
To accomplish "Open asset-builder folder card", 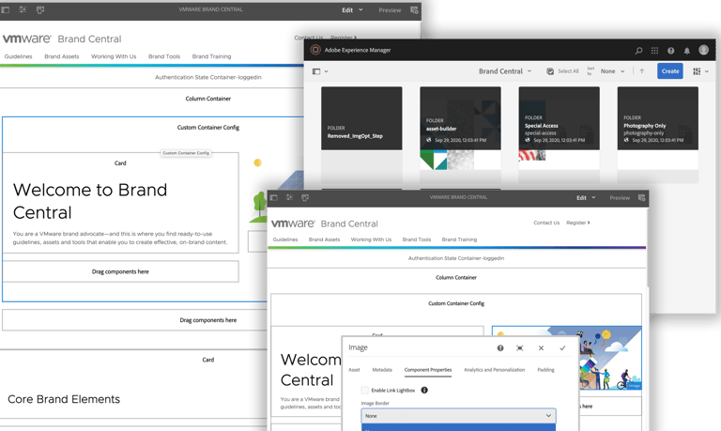I will [x=460, y=134].
